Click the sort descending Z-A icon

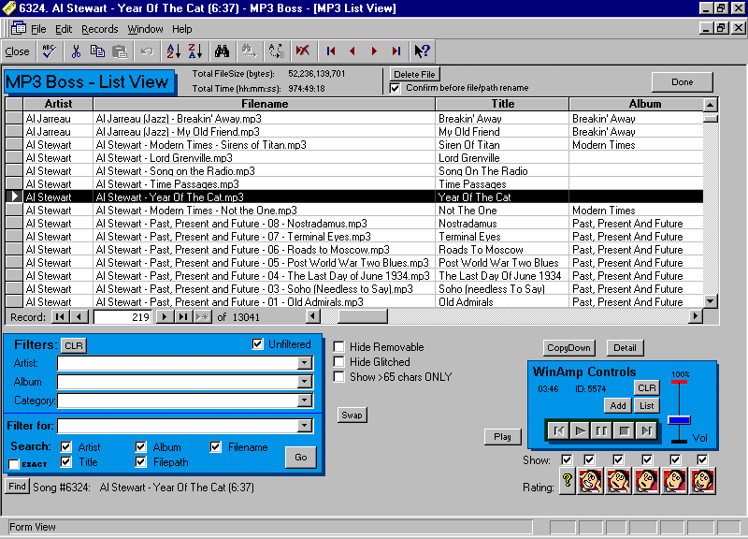point(195,51)
